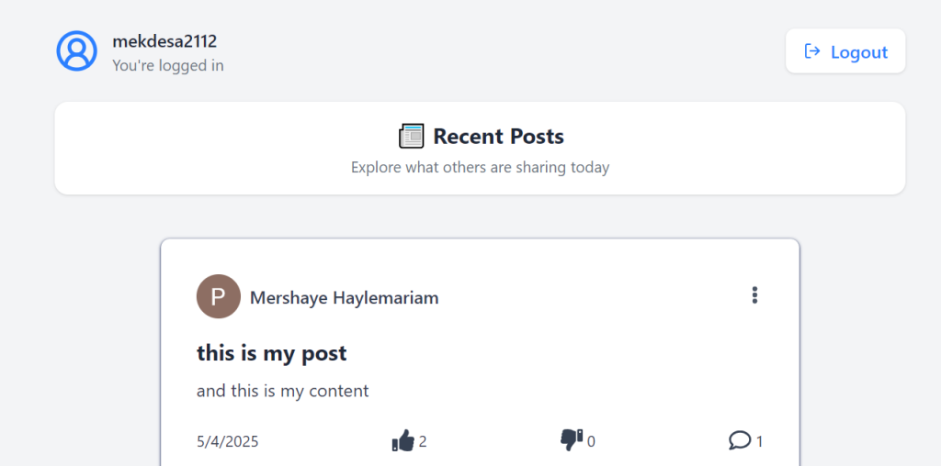
Task: Dislike the post with the thumbs-down icon
Action: tap(571, 440)
